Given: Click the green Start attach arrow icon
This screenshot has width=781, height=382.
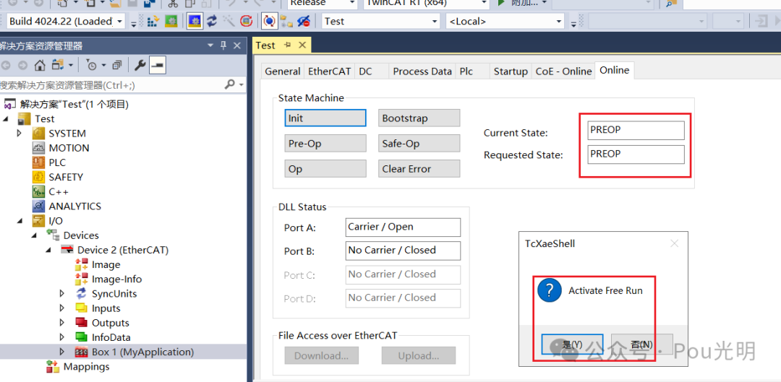Looking at the screenshot, I should tap(501, 3).
